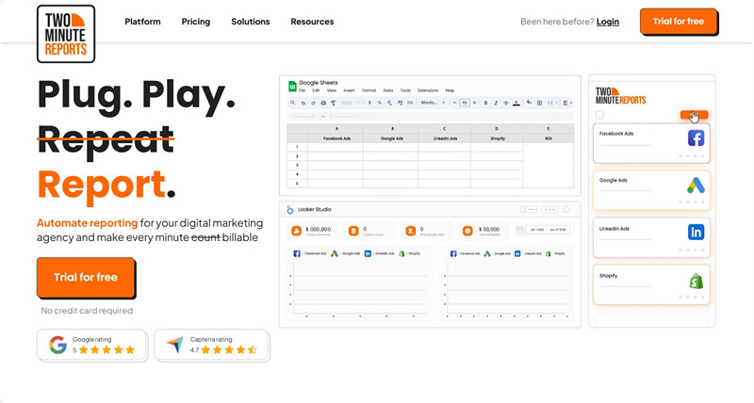Click the hero Trial for free button

(86, 277)
